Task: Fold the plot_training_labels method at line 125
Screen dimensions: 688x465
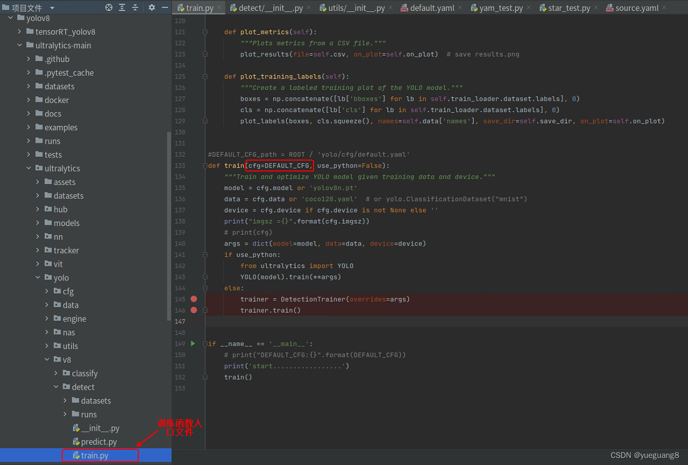Action: click(205, 77)
